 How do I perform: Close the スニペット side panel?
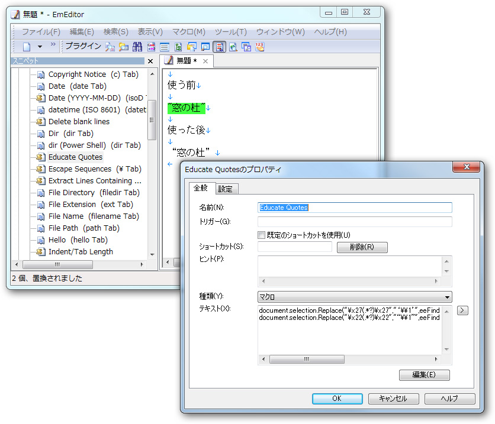pos(150,61)
